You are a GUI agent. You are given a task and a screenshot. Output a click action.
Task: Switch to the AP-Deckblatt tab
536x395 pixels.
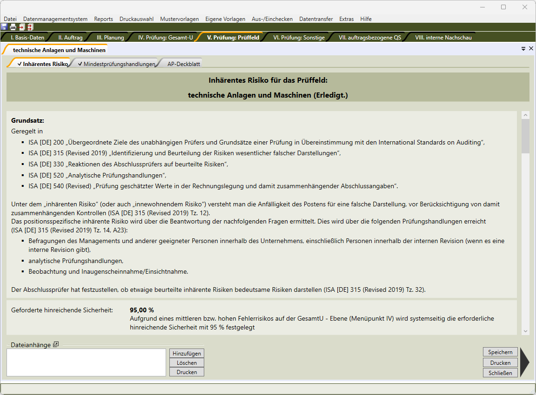(x=183, y=64)
